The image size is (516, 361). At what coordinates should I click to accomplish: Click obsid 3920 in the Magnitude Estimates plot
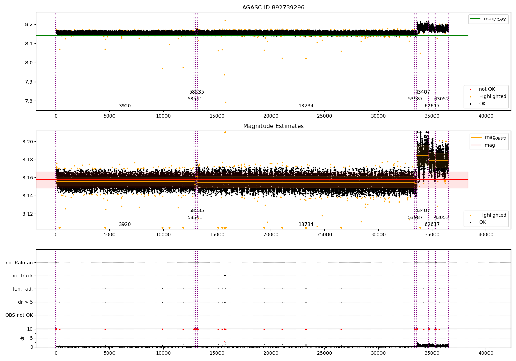point(125,225)
